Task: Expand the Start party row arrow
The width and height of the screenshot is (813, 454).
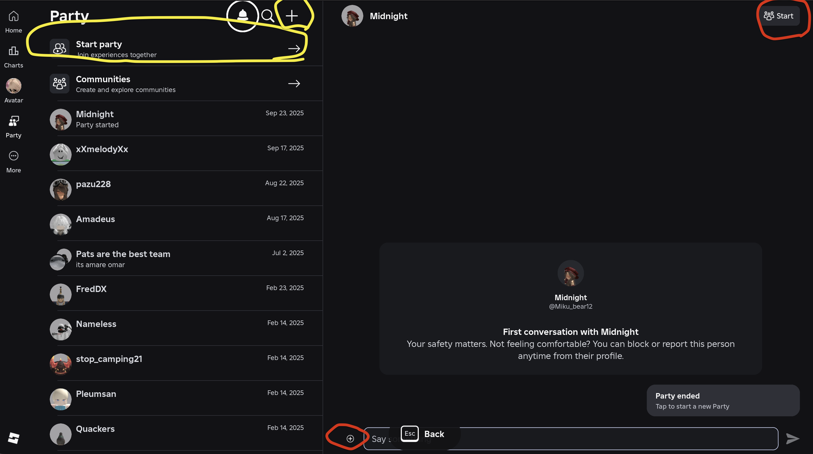Action: pyautogui.click(x=294, y=49)
